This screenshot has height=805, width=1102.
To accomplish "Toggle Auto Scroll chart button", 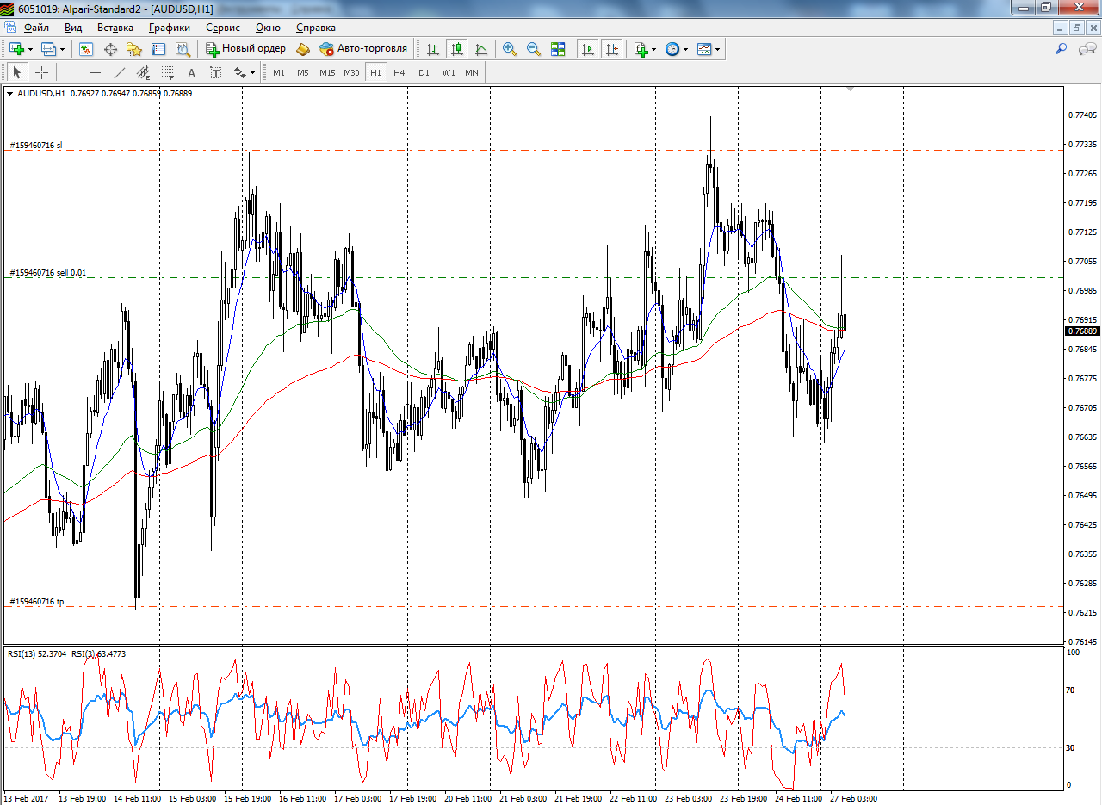I will 588,49.
